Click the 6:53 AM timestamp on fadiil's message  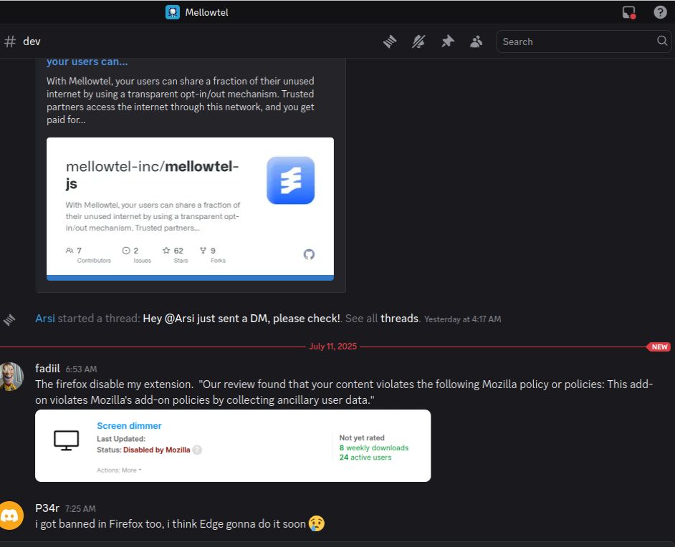tap(82, 369)
